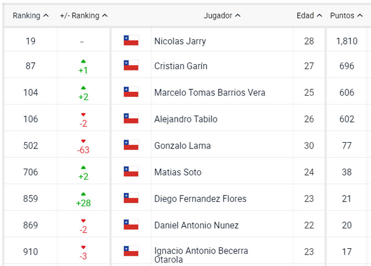Click the flag icon next to Alejandro Tabilo
Viewport: 371px width, 266px height.
pos(131,119)
